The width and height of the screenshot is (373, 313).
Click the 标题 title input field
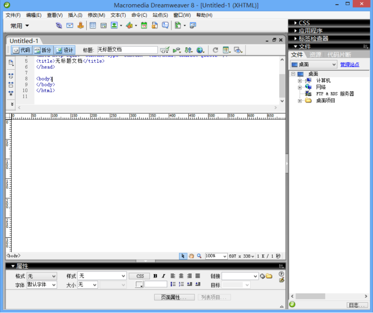[x=127, y=50]
